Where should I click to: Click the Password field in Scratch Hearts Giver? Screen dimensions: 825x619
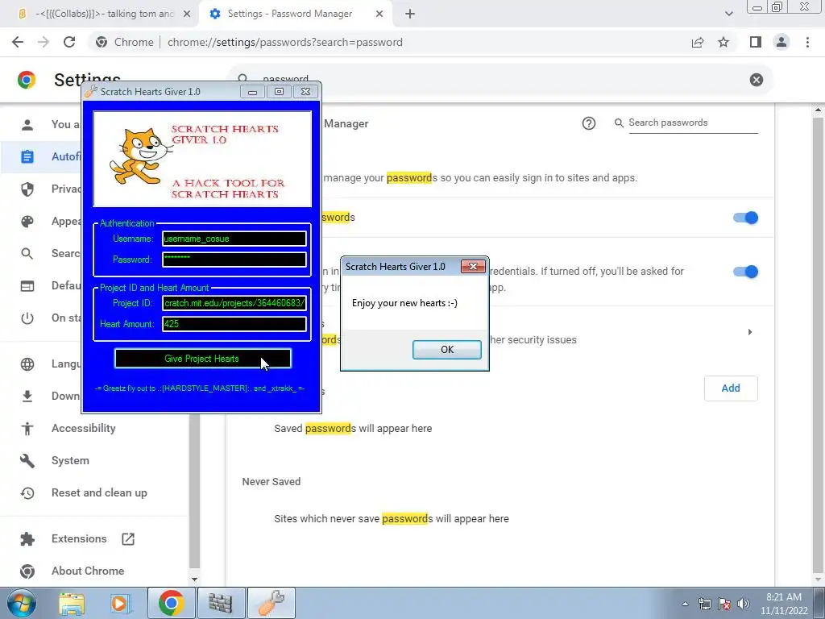pos(234,259)
